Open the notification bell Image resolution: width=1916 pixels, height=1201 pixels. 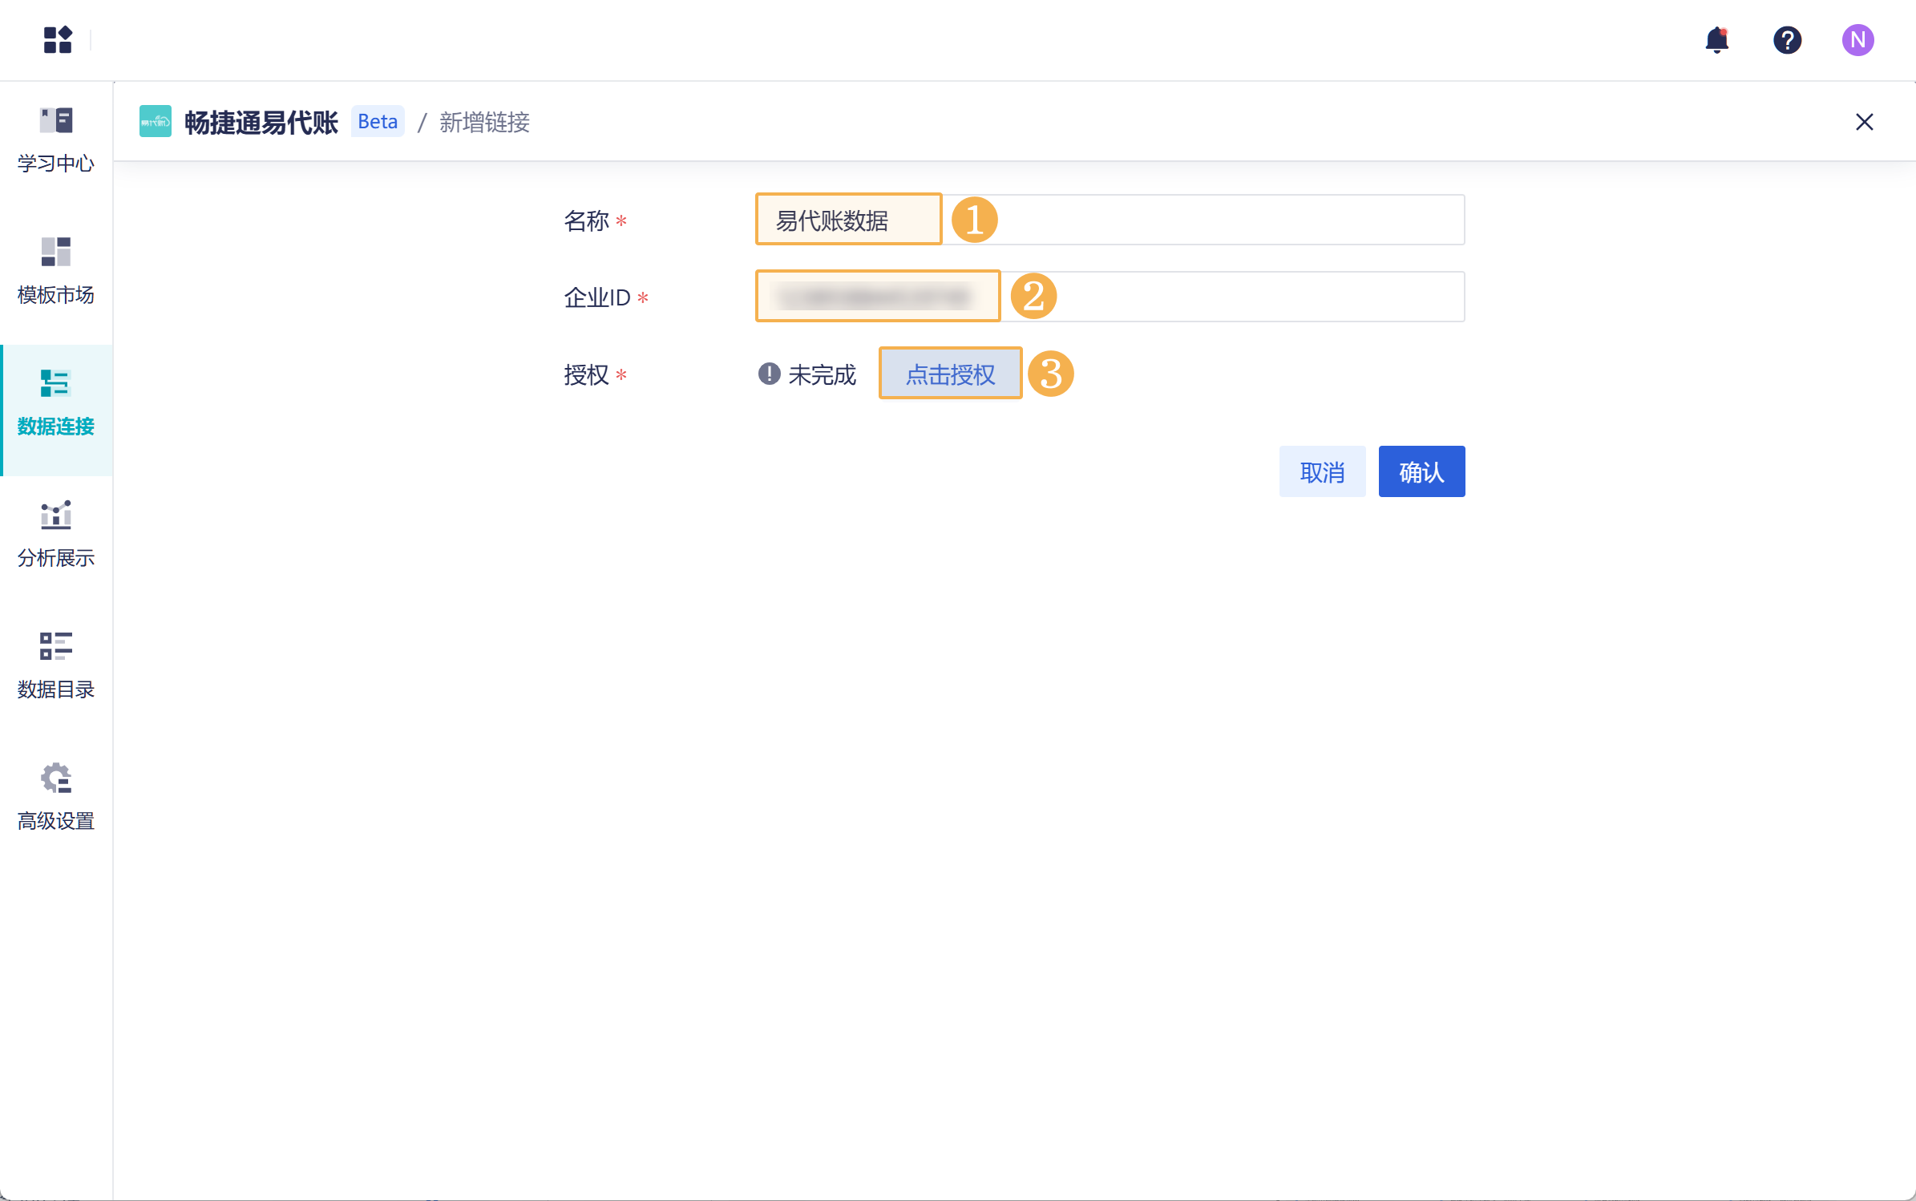[1716, 39]
